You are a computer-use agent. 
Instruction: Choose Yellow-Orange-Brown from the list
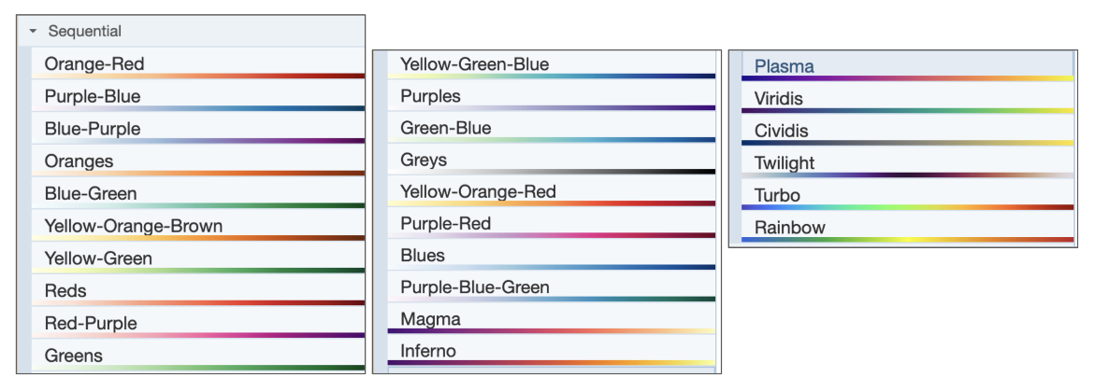133,226
